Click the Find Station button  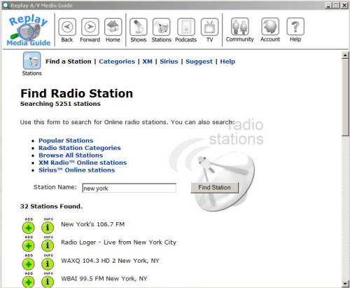(x=214, y=188)
